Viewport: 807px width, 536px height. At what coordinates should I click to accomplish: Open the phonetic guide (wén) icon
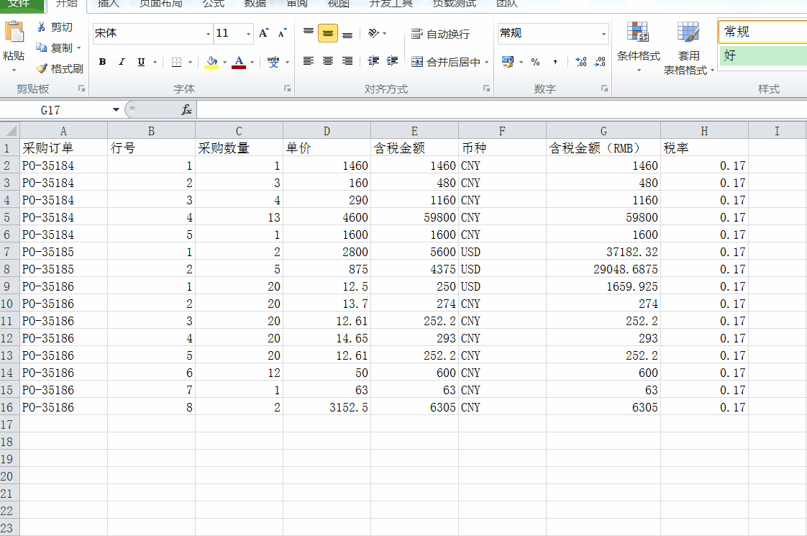(x=273, y=62)
